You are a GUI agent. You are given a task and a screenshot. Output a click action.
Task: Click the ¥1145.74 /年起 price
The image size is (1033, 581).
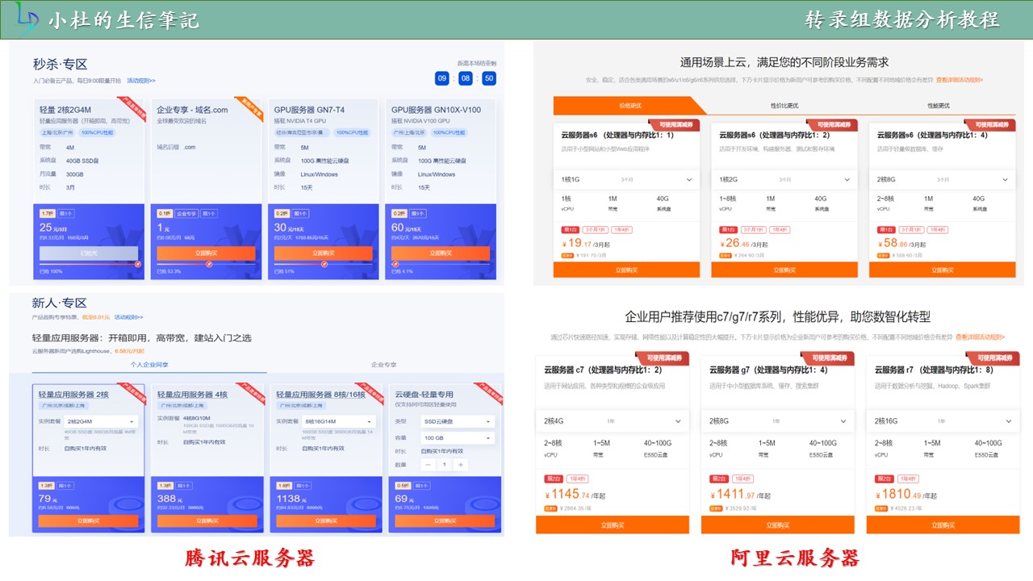(574, 495)
